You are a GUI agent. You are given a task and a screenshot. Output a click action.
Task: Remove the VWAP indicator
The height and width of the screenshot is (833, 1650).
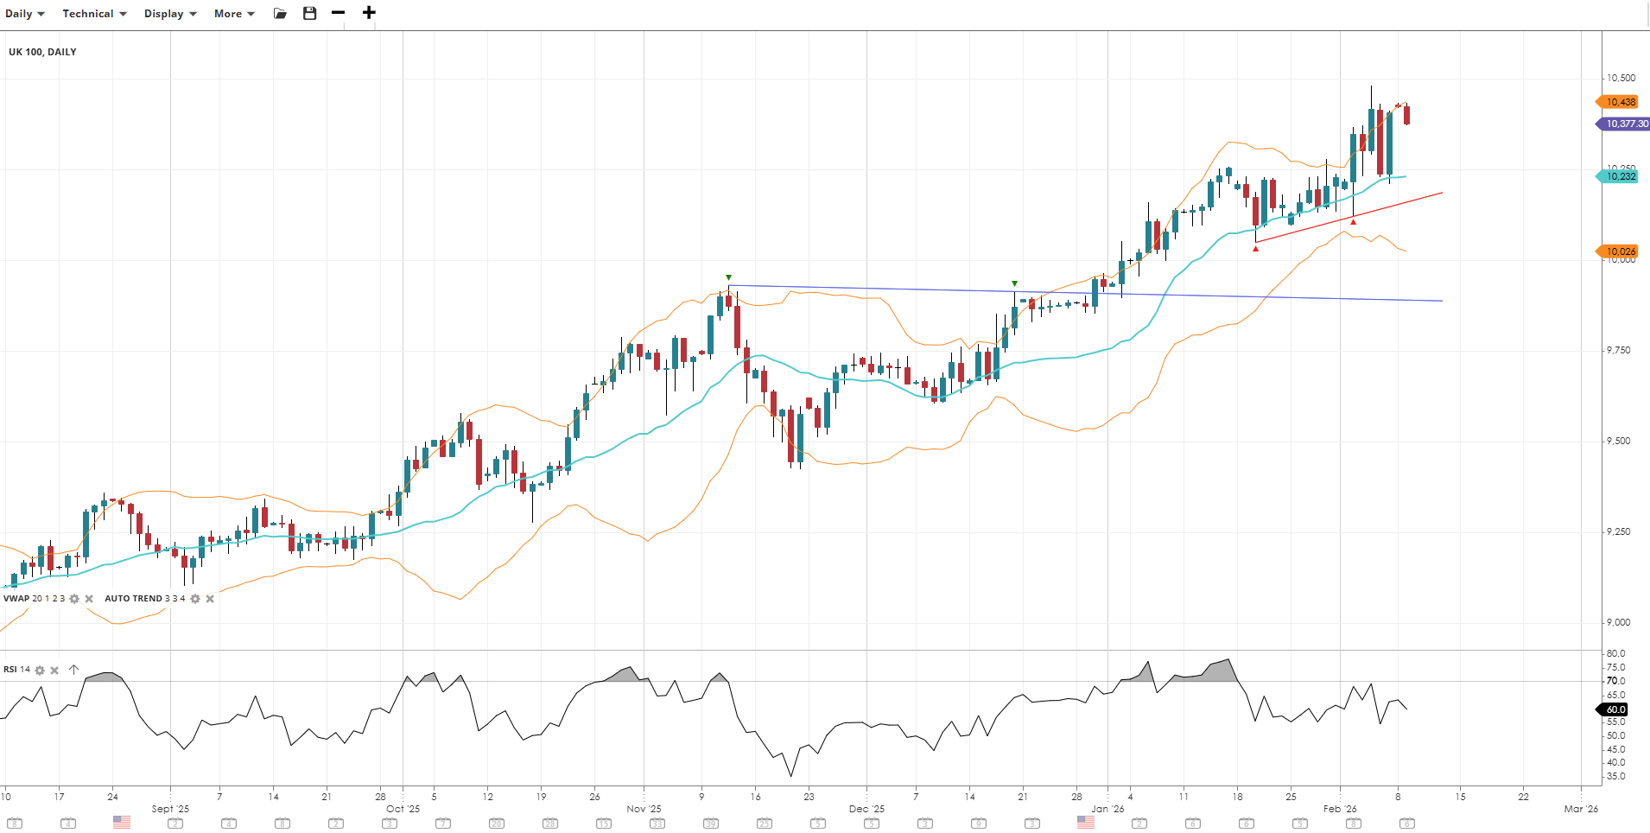click(x=89, y=599)
